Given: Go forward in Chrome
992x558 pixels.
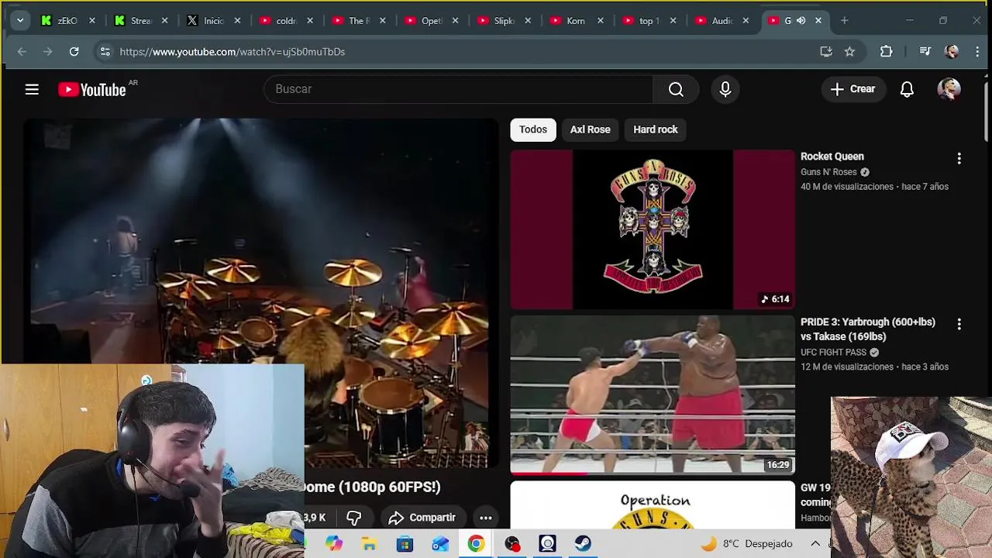Looking at the screenshot, I should tap(47, 51).
